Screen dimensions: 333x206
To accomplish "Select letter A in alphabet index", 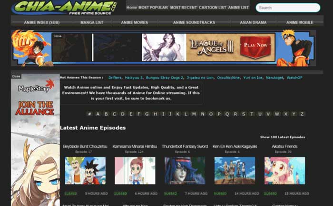I will [x=98, y=114].
